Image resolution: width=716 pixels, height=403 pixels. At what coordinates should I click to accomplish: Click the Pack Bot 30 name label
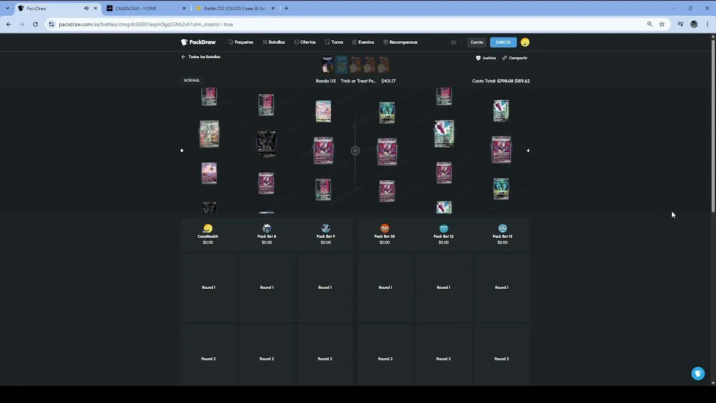point(385,237)
